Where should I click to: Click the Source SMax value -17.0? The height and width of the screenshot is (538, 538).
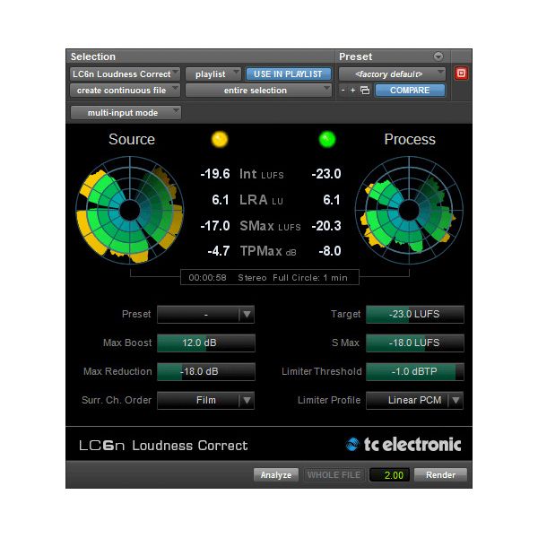pyautogui.click(x=215, y=226)
